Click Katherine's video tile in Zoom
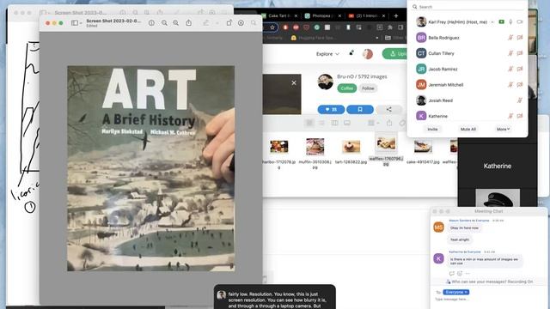Image resolution: width=550 pixels, height=309 pixels. click(x=498, y=166)
